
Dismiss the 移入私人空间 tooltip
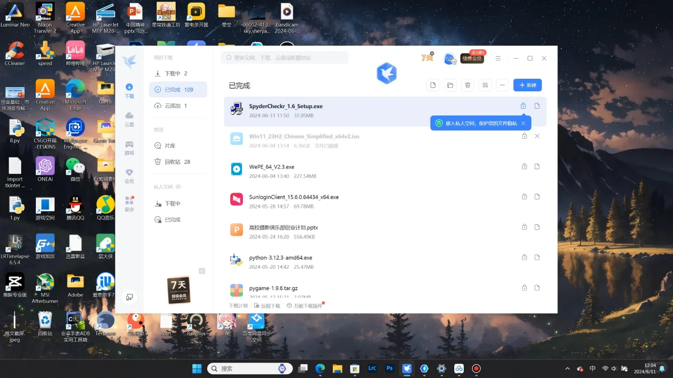click(x=523, y=123)
